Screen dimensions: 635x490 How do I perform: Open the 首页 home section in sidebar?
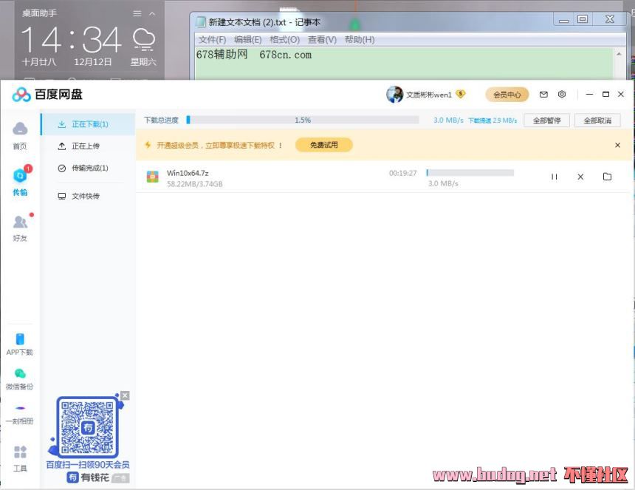tap(20, 136)
